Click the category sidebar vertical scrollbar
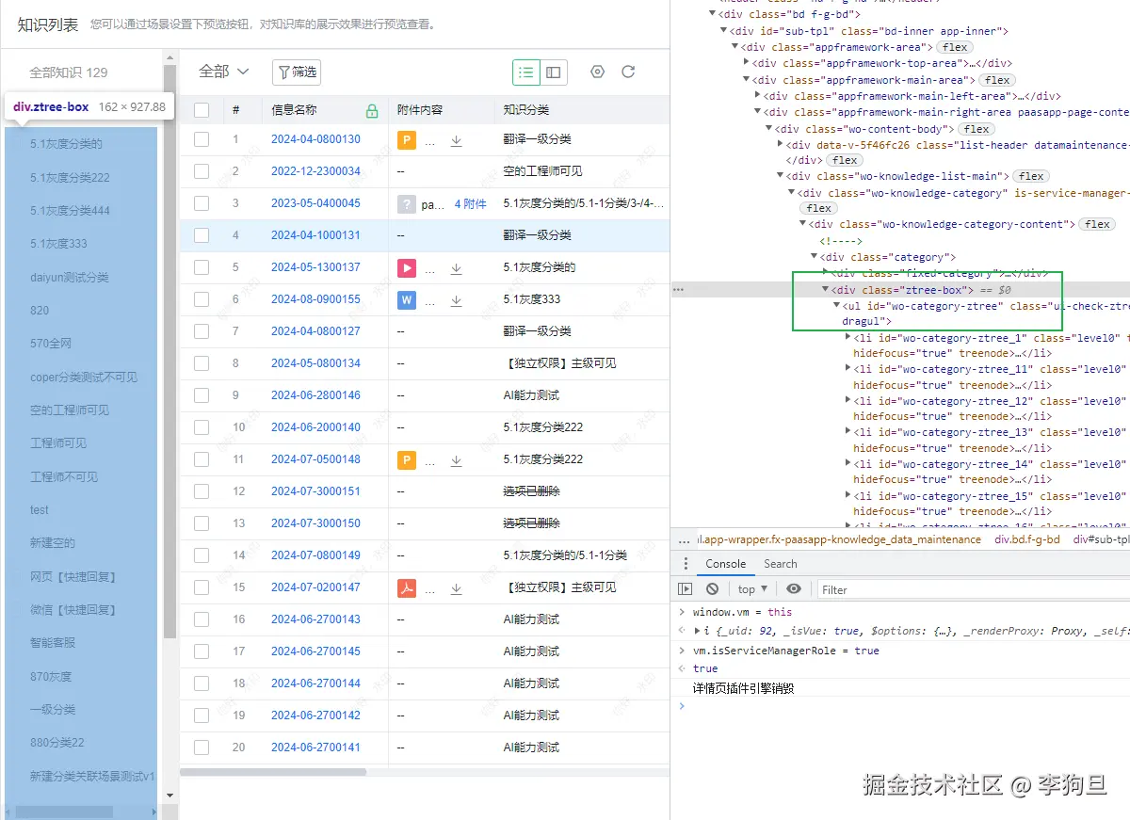Image resolution: width=1130 pixels, height=820 pixels. pyautogui.click(x=169, y=351)
